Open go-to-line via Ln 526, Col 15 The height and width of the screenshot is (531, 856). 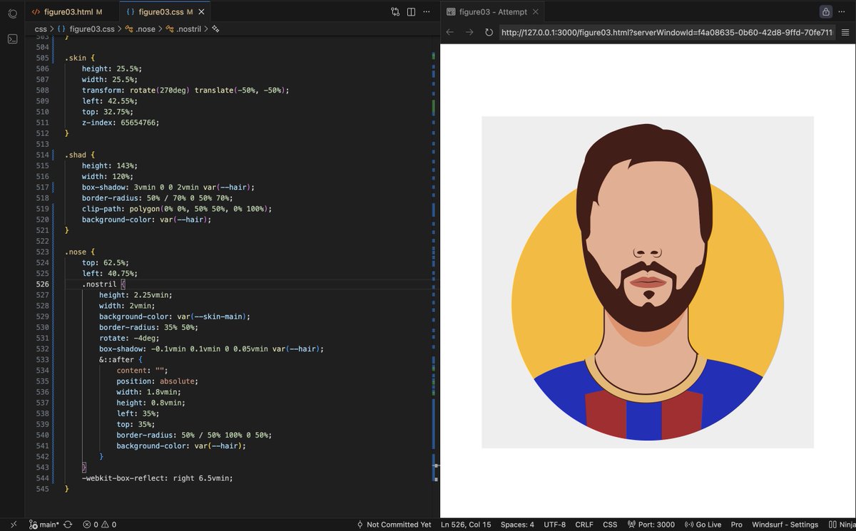pyautogui.click(x=466, y=525)
